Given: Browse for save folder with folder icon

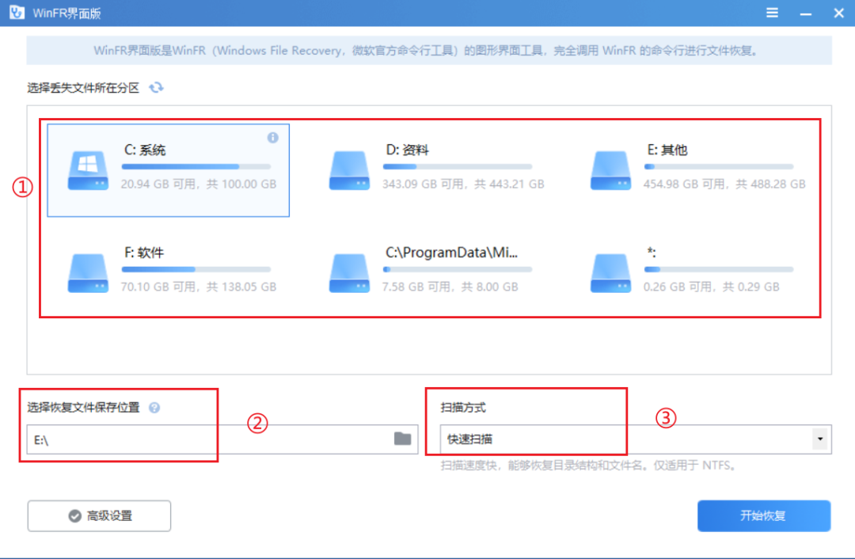Looking at the screenshot, I should tap(402, 439).
